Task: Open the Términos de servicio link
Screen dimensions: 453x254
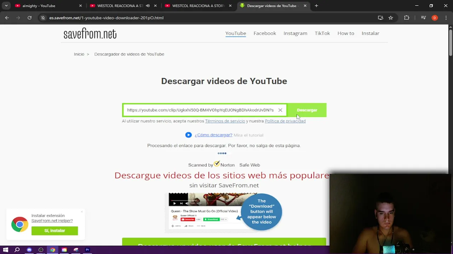Action: pos(225,121)
